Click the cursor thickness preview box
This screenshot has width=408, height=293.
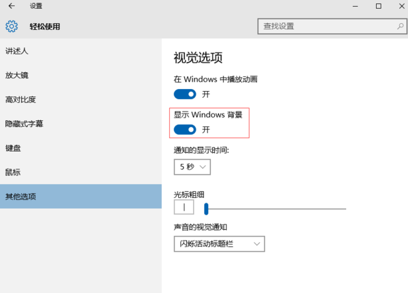(184, 207)
